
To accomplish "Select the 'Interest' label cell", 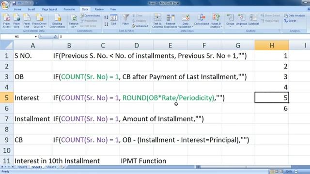I will click(x=33, y=98).
